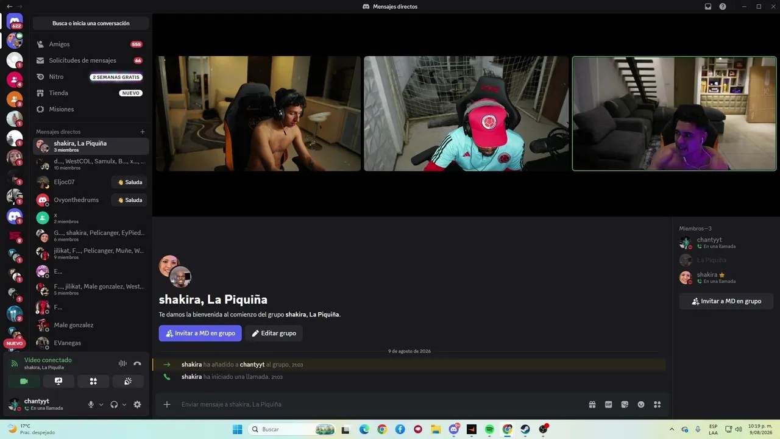Open Microsoft Edge from the taskbar

point(364,429)
